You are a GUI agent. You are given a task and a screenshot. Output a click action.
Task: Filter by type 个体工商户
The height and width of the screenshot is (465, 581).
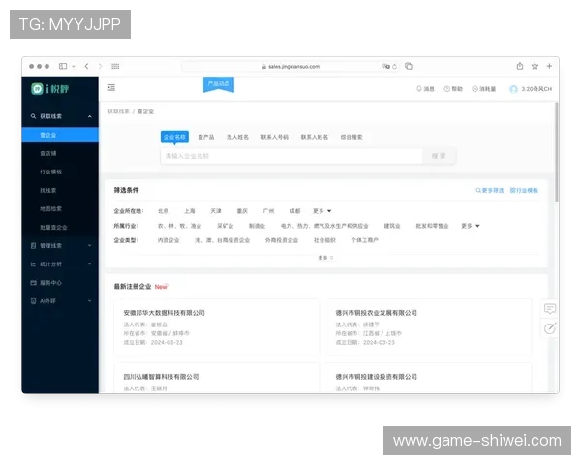[365, 240]
